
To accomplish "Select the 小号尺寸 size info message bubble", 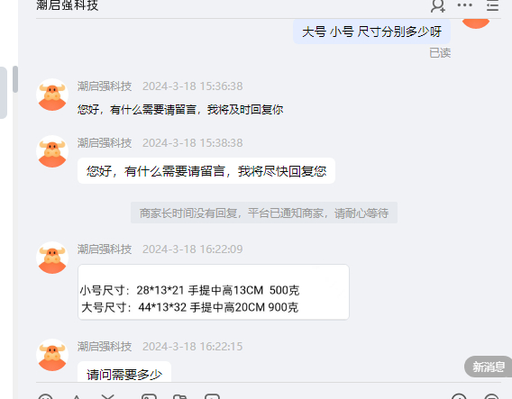I will (x=214, y=292).
